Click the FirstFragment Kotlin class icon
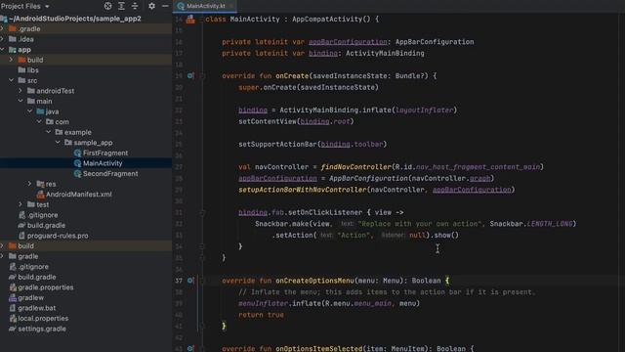This screenshot has height=352, width=625. click(x=77, y=153)
